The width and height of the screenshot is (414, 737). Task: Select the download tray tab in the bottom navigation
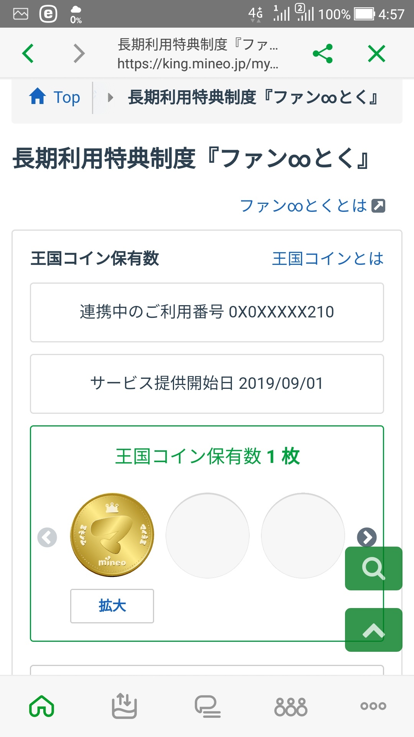(x=124, y=706)
